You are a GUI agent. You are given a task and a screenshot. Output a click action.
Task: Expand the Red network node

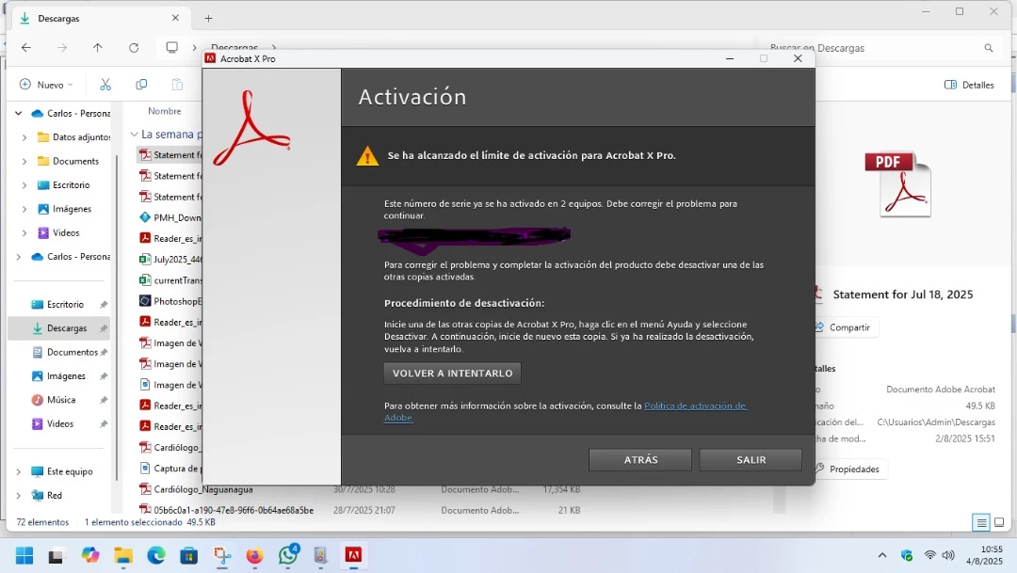pyautogui.click(x=19, y=496)
